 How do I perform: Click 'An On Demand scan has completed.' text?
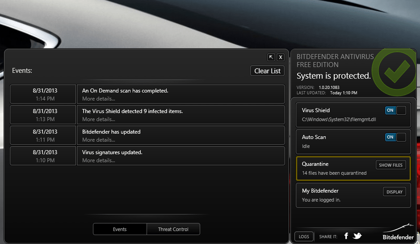(x=125, y=91)
